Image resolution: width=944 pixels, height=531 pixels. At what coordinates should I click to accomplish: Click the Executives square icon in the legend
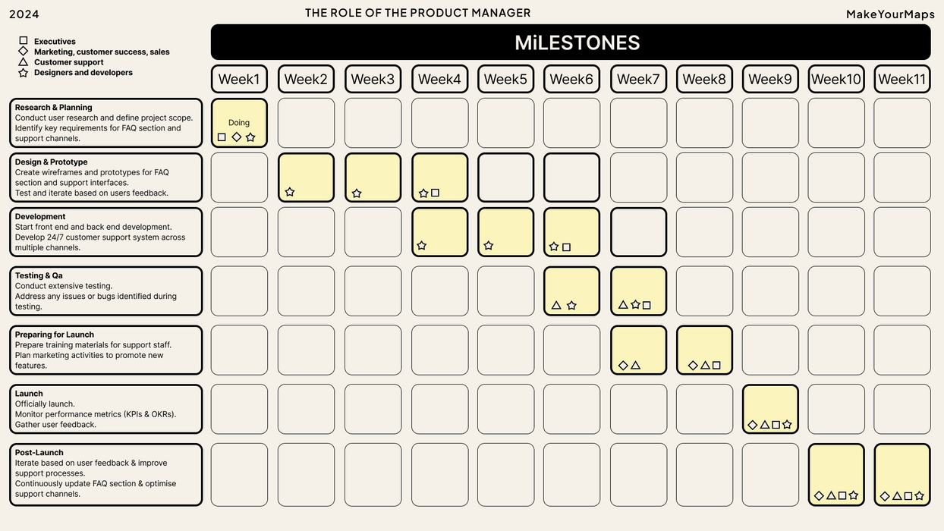24,41
